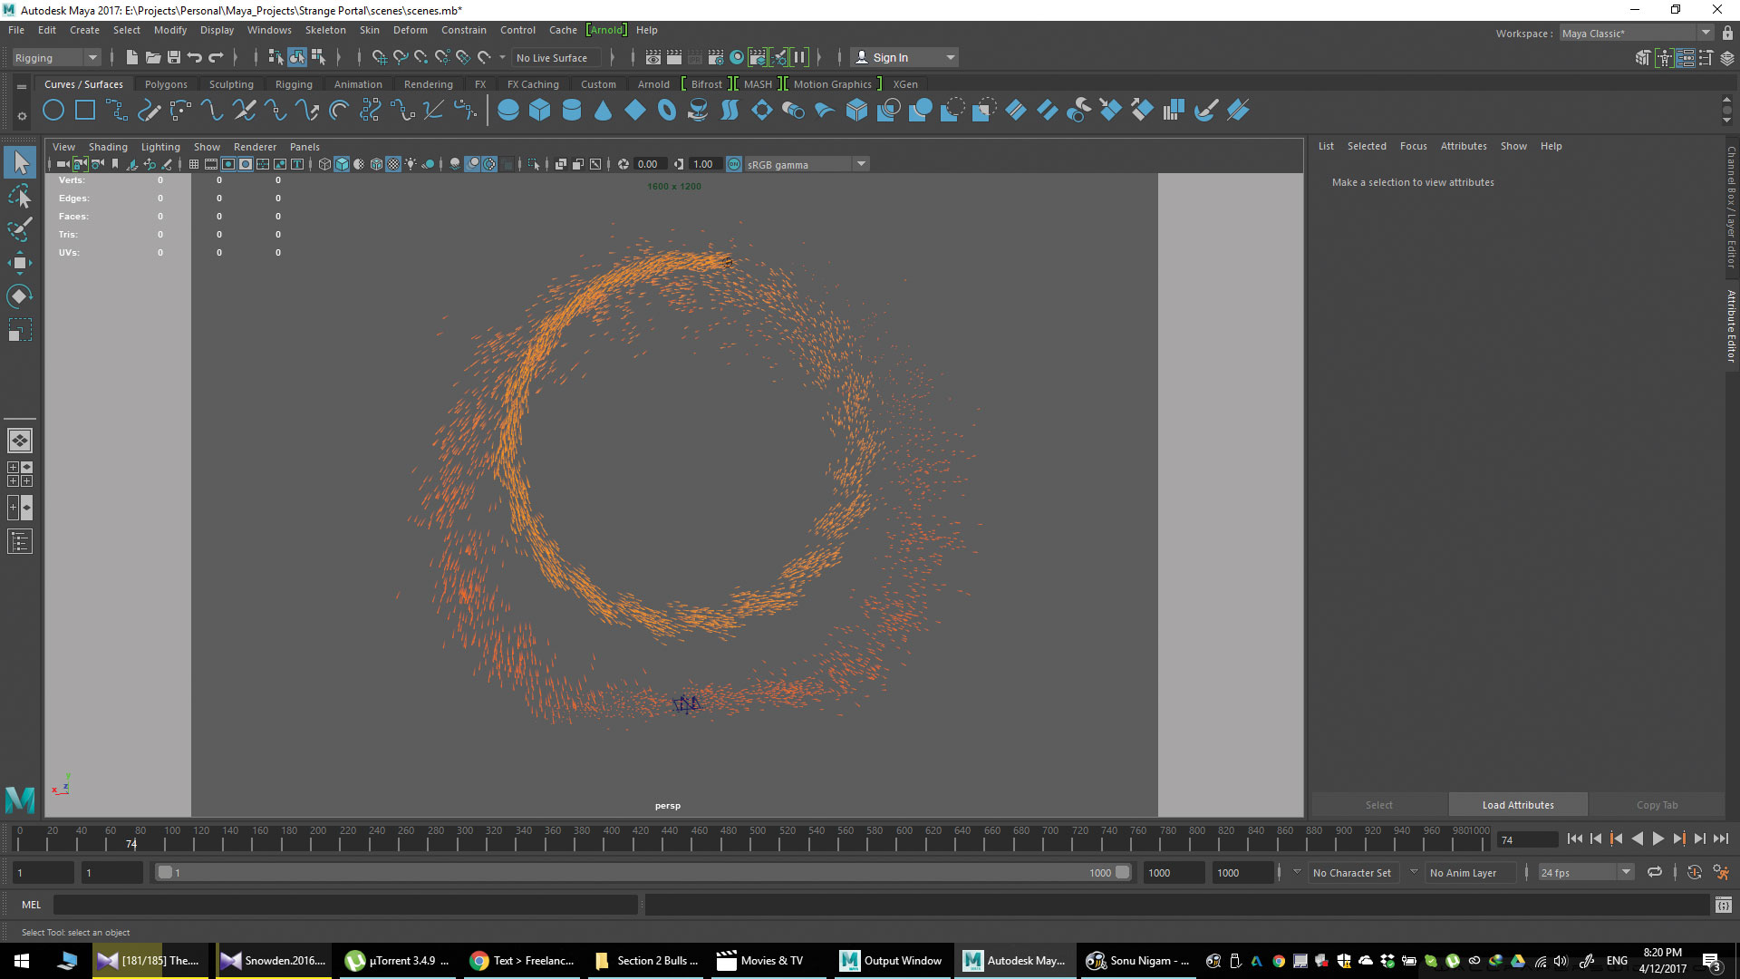Open the Skeleton menu
This screenshot has height=979, width=1740.
pos(324,30)
